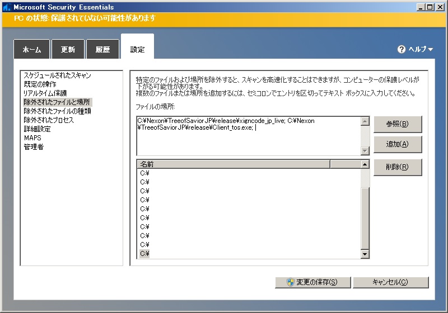Image resolution: width=448 pixels, height=313 pixels.
Task: Click the 名前 column header
Action: pos(233,164)
